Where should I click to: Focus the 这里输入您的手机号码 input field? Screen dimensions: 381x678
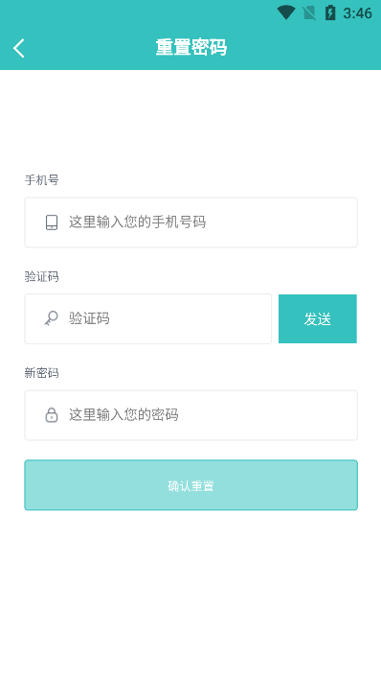190,222
